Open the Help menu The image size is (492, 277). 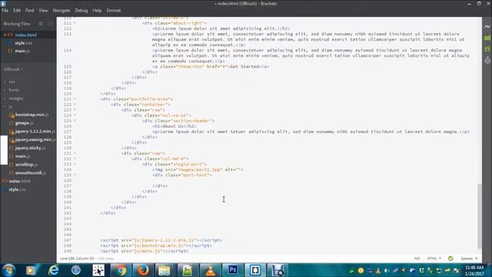pos(97,10)
